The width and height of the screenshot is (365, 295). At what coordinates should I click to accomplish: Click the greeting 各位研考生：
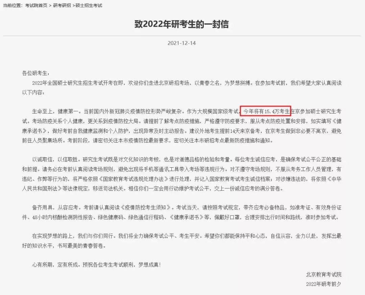coord(36,73)
